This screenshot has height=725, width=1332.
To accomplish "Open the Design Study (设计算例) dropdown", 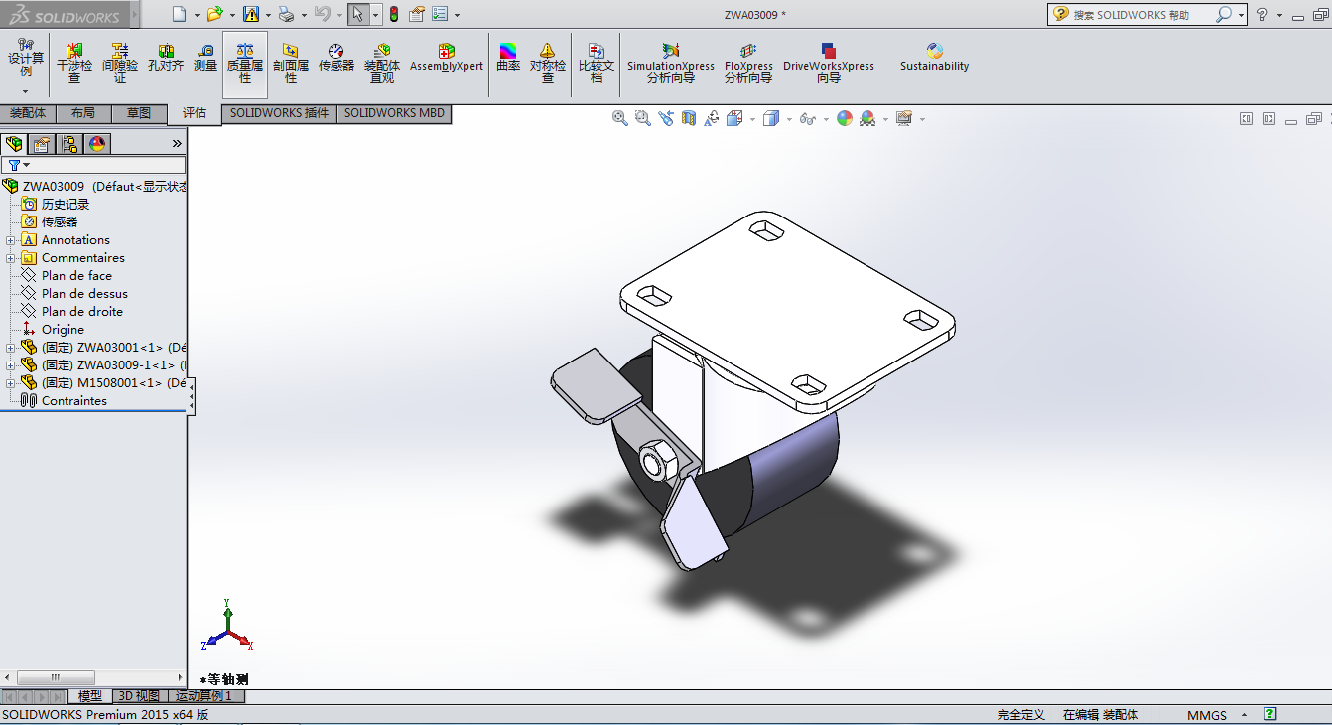I will [26, 90].
